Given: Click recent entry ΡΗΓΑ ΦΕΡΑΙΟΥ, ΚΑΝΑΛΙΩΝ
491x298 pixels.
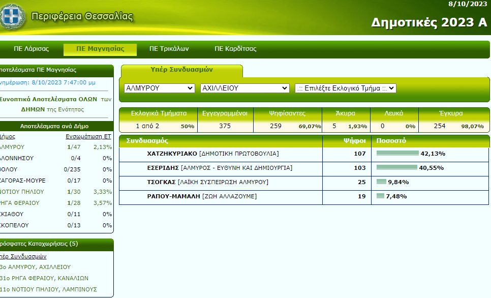Looking at the screenshot, I should pyautogui.click(x=44, y=278).
